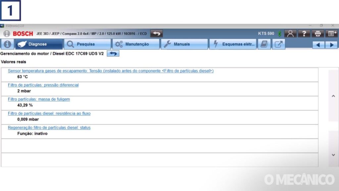
Task: Go back using arrow beside EDC 17C69
Action: (x=113, y=53)
